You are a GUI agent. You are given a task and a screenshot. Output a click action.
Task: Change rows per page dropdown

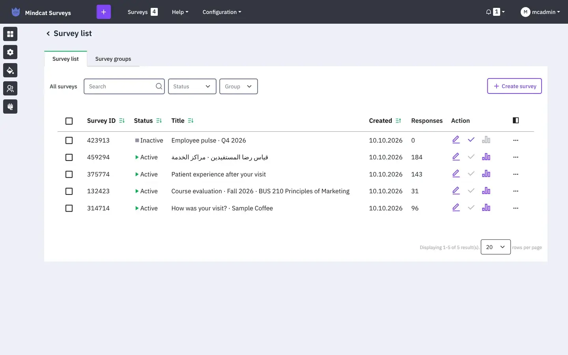pos(496,247)
